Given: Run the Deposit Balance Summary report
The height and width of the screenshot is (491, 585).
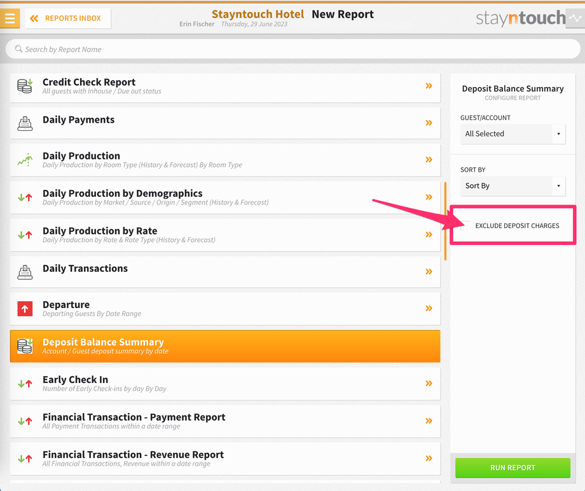Looking at the screenshot, I should coord(513,467).
